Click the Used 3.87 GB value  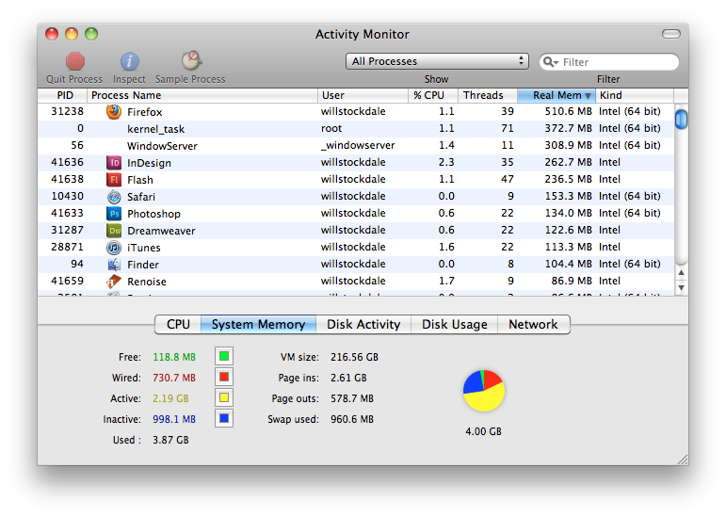click(170, 440)
